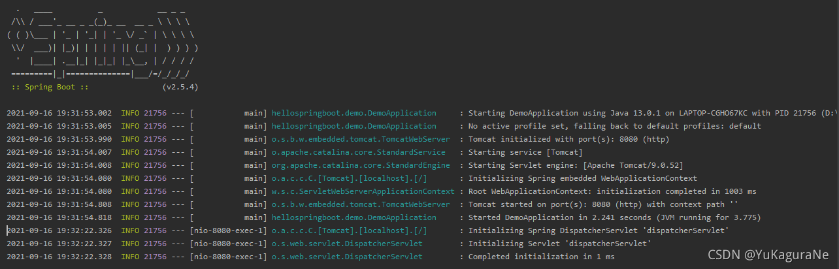Click timestamp 2021-09-16 19:31:54.007
This screenshot has height=269, width=839.
59,152
